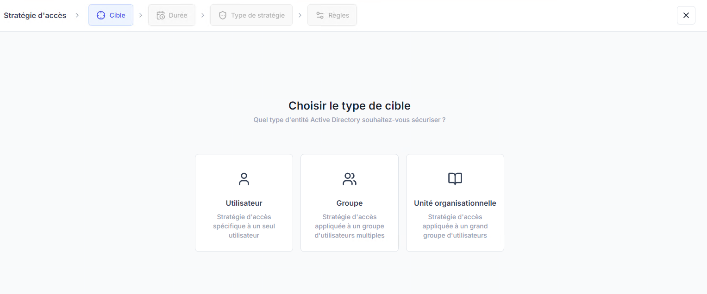The width and height of the screenshot is (707, 294).
Task: Click the crosshair icon in the Cible step
Action: coord(101,15)
